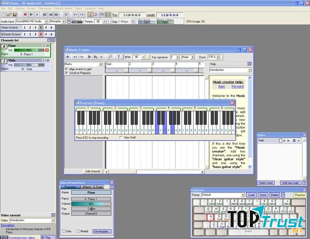Click the metronome clock icon in main toolbar
Viewport: 310px width, 239px height.
click(66, 15)
